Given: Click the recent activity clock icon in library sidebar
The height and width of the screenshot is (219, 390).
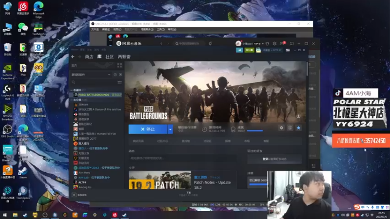Looking at the screenshot, I should [x=115, y=74].
